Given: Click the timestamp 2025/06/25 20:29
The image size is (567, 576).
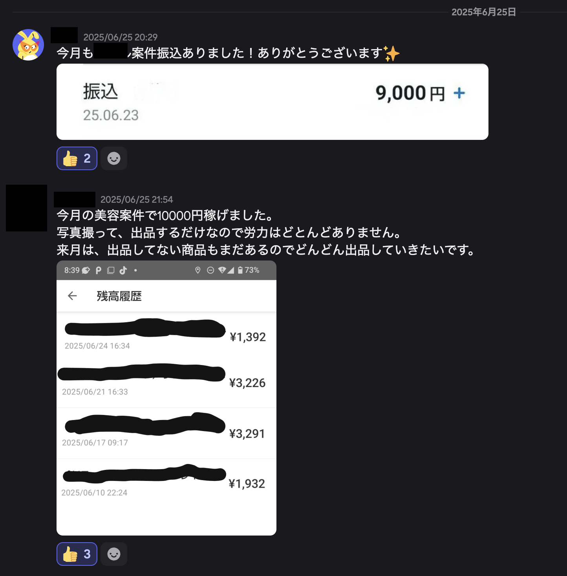Looking at the screenshot, I should pyautogui.click(x=120, y=37).
